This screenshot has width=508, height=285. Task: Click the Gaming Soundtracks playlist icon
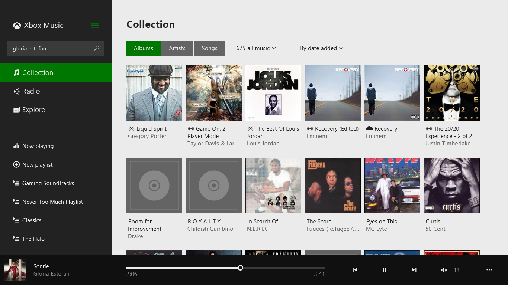[x=16, y=183]
